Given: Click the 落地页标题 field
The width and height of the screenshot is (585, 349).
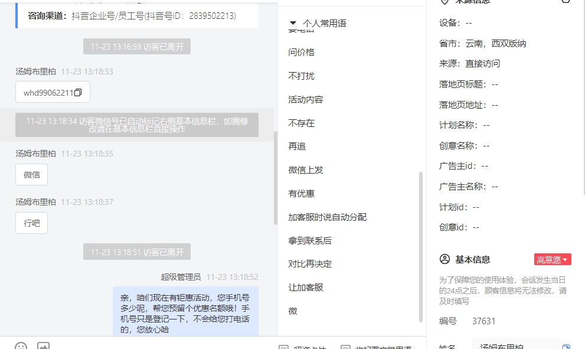Looking at the screenshot, I should point(469,84).
